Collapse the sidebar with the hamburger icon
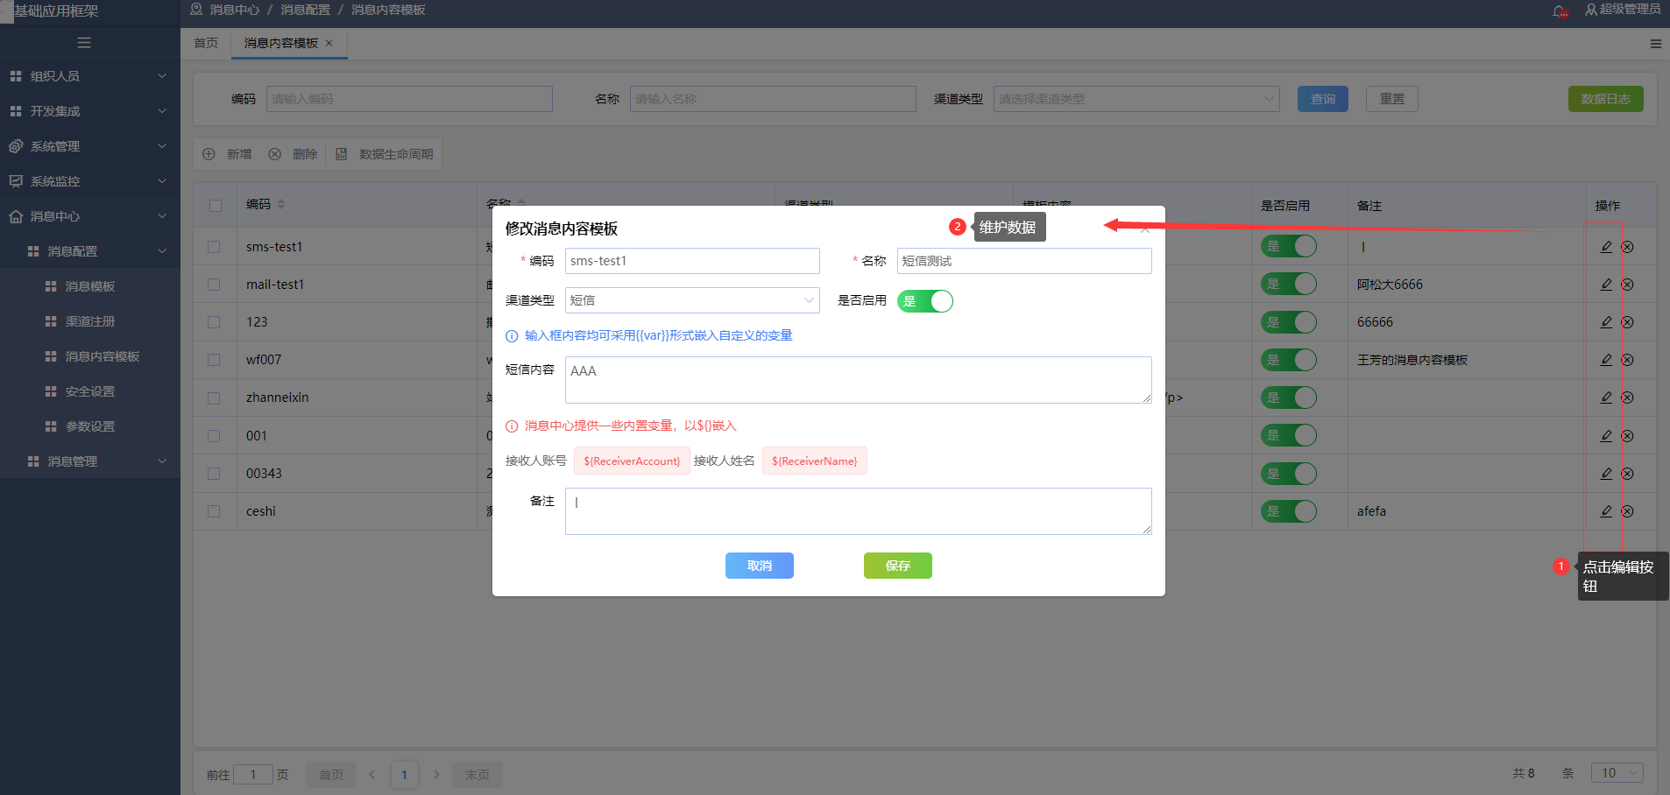The image size is (1670, 795). click(84, 43)
